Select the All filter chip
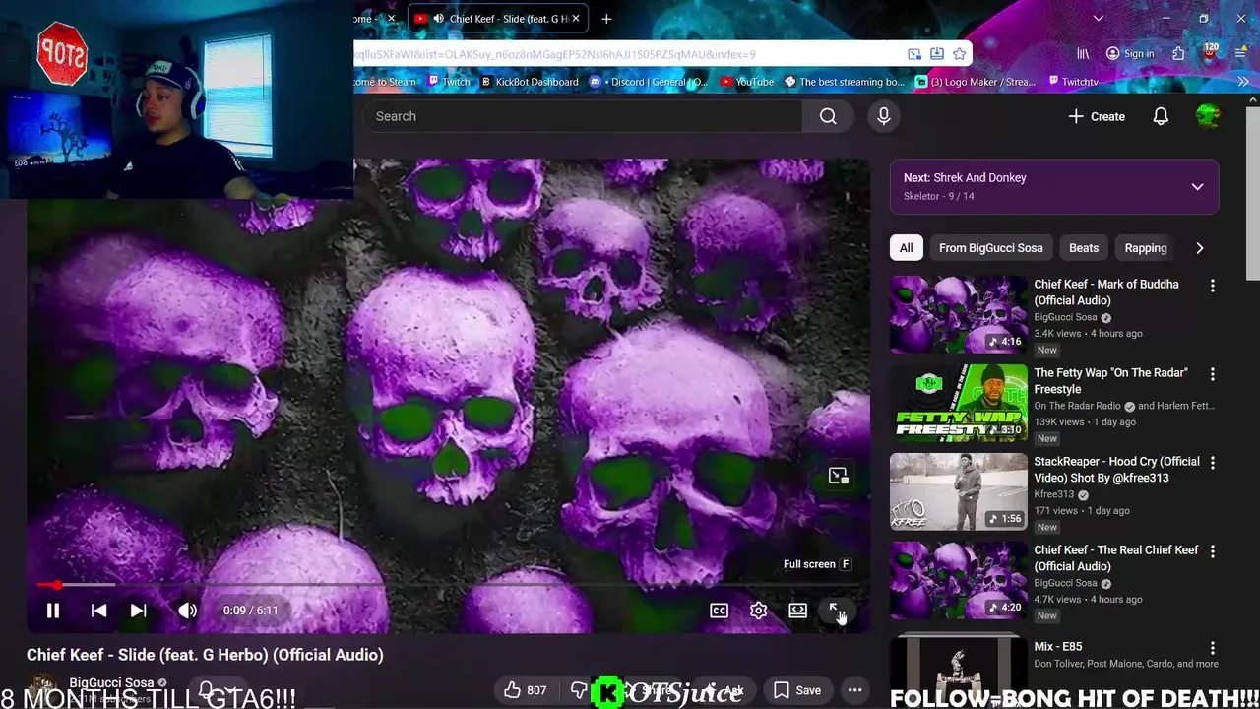 906,248
